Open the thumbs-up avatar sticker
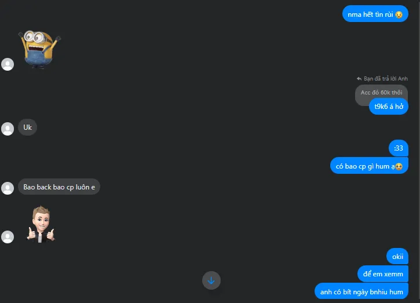This screenshot has height=303, width=420. (41, 225)
